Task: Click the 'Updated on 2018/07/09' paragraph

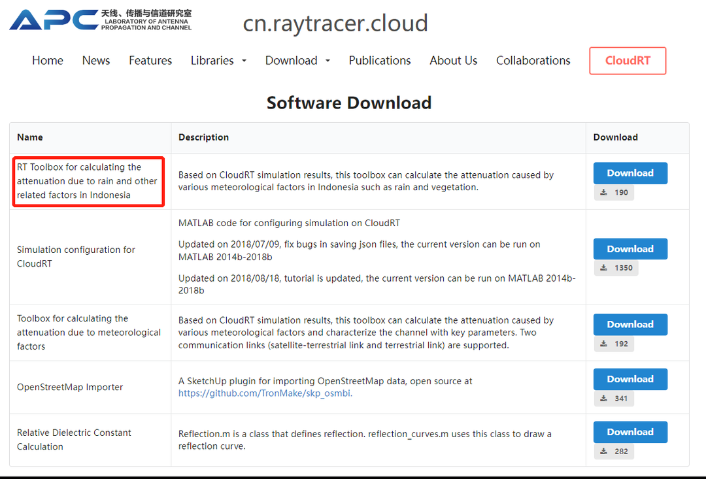Action: [360, 250]
